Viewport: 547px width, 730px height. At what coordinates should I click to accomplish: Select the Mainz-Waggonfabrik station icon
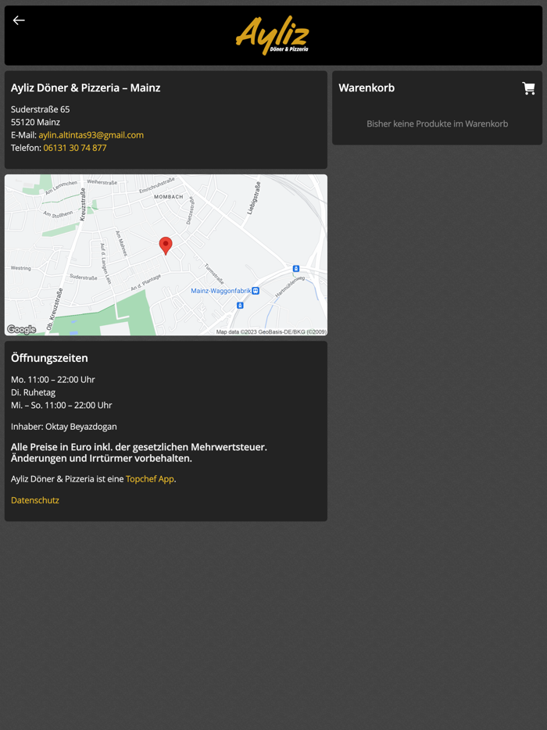255,291
